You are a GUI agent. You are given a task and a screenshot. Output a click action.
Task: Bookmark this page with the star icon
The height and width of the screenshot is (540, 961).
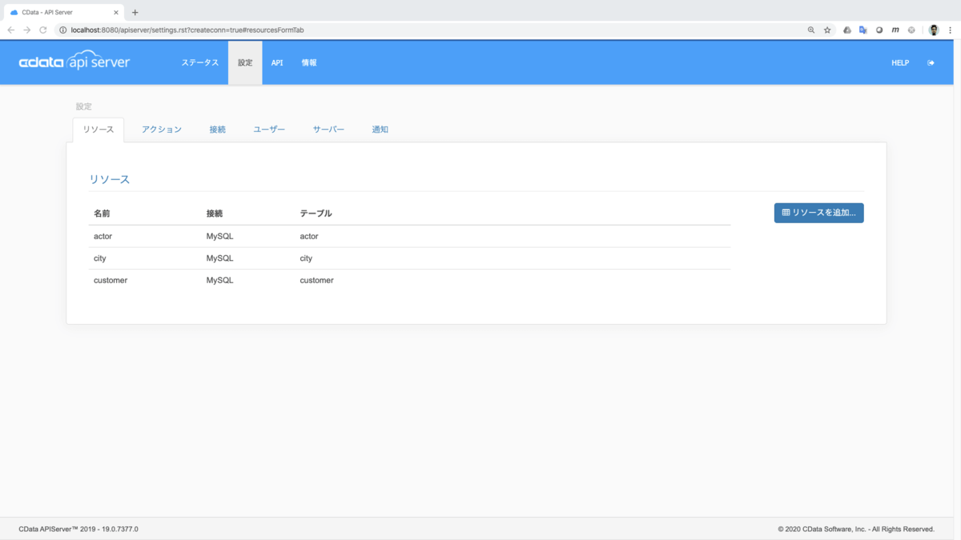pyautogui.click(x=827, y=30)
